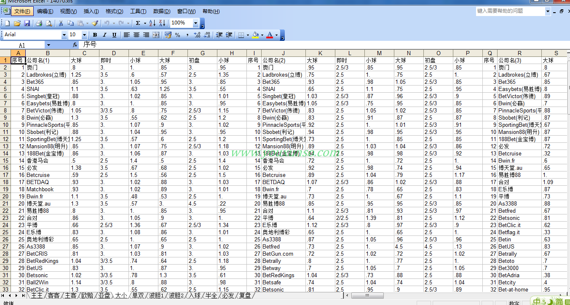Viewport: 570px width, 305px height.
Task: Select the cell containing Ladbrokes(立博) in column B
Action: coord(48,75)
